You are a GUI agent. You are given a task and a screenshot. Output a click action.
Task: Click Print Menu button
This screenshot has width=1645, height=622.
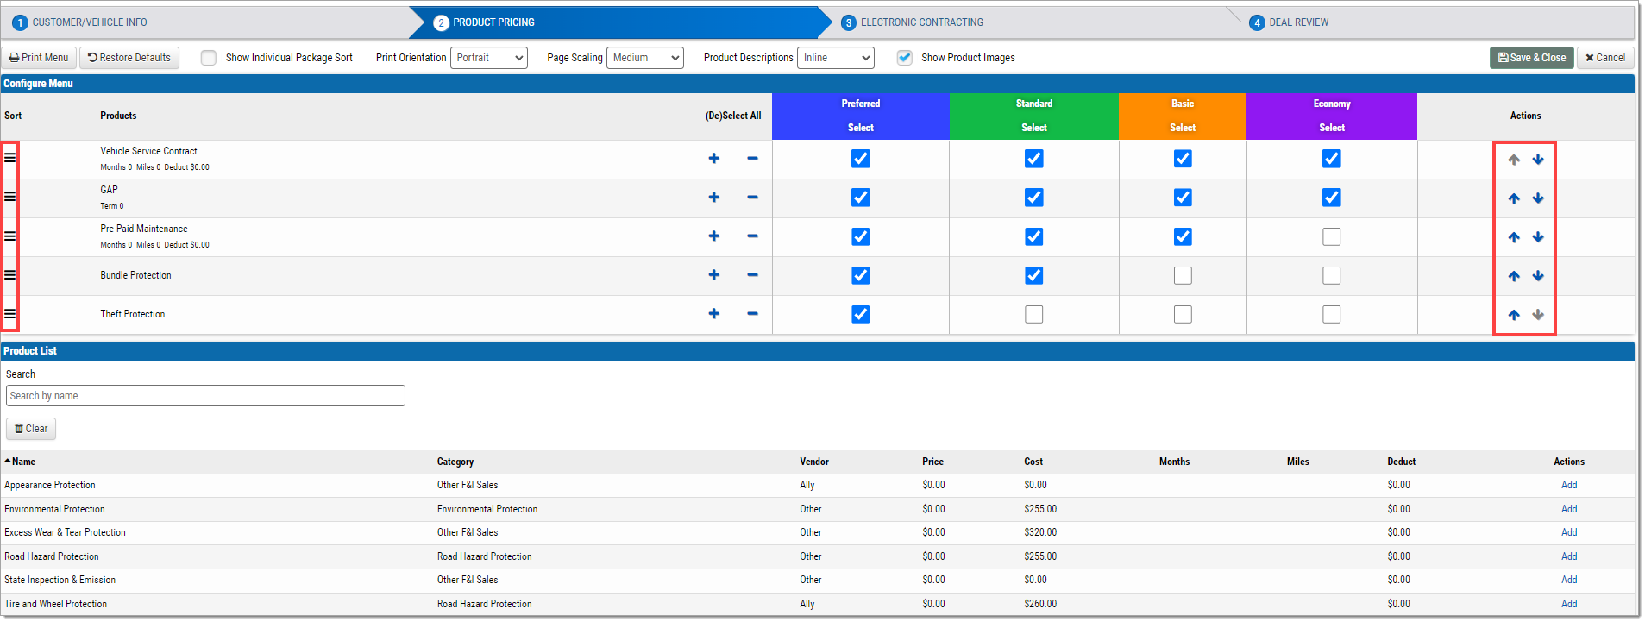click(x=39, y=58)
